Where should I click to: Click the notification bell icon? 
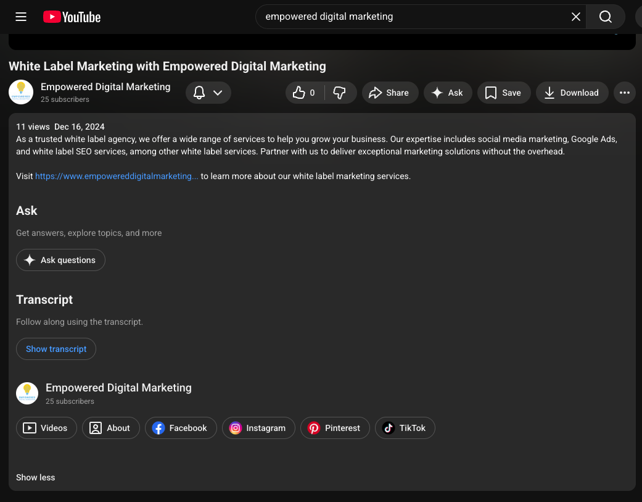[x=199, y=92]
